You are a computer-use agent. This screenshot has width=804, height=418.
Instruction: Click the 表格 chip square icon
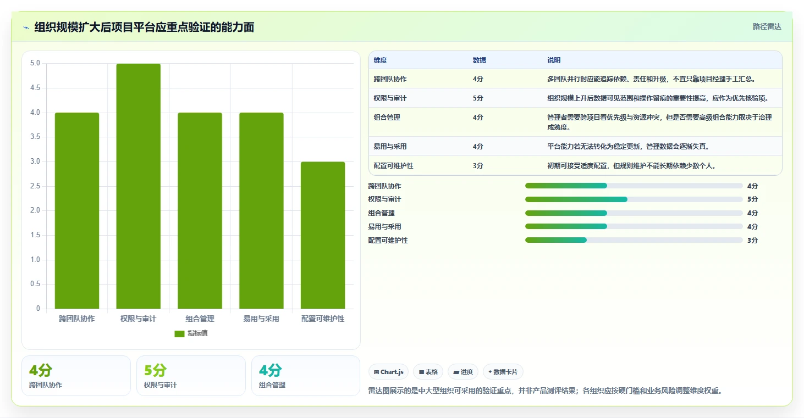tap(421, 372)
